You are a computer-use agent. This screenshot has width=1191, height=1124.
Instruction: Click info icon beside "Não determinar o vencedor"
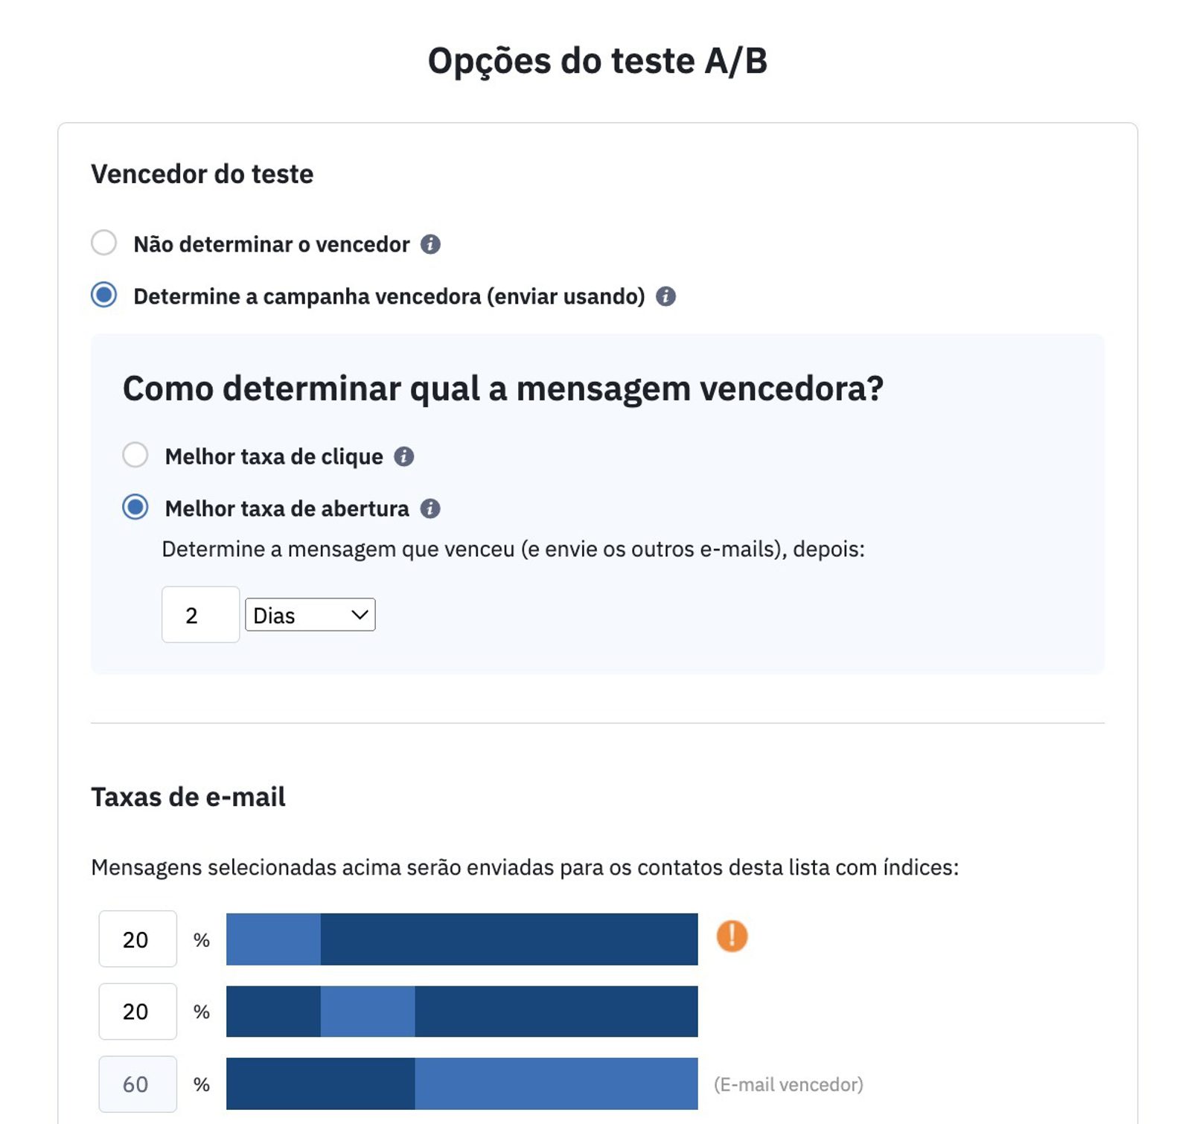pyautogui.click(x=430, y=244)
